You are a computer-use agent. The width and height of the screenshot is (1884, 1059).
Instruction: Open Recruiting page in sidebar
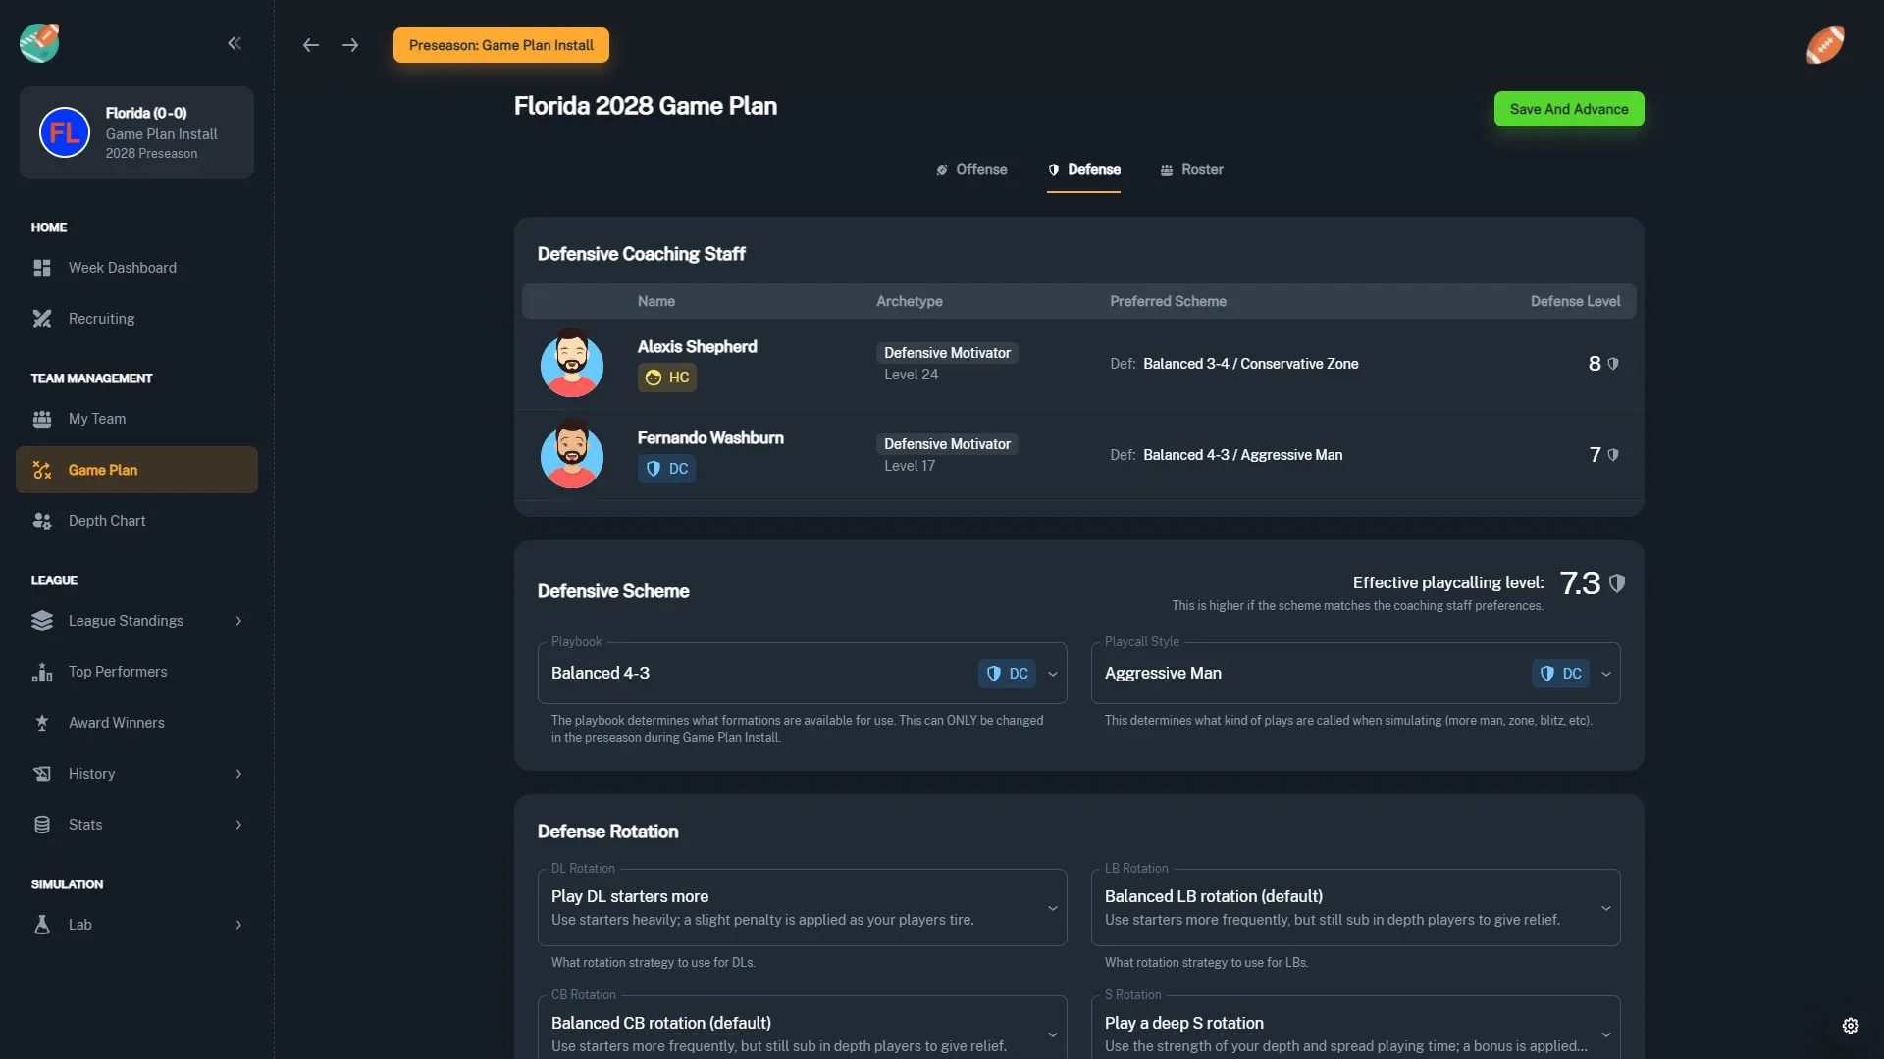coord(101,319)
